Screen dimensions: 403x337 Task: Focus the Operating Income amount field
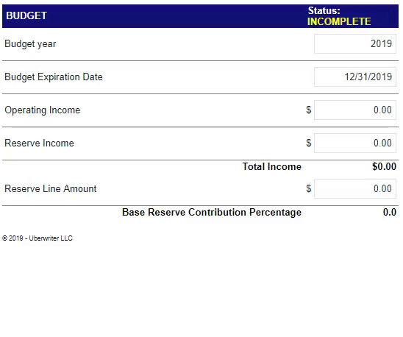355,110
